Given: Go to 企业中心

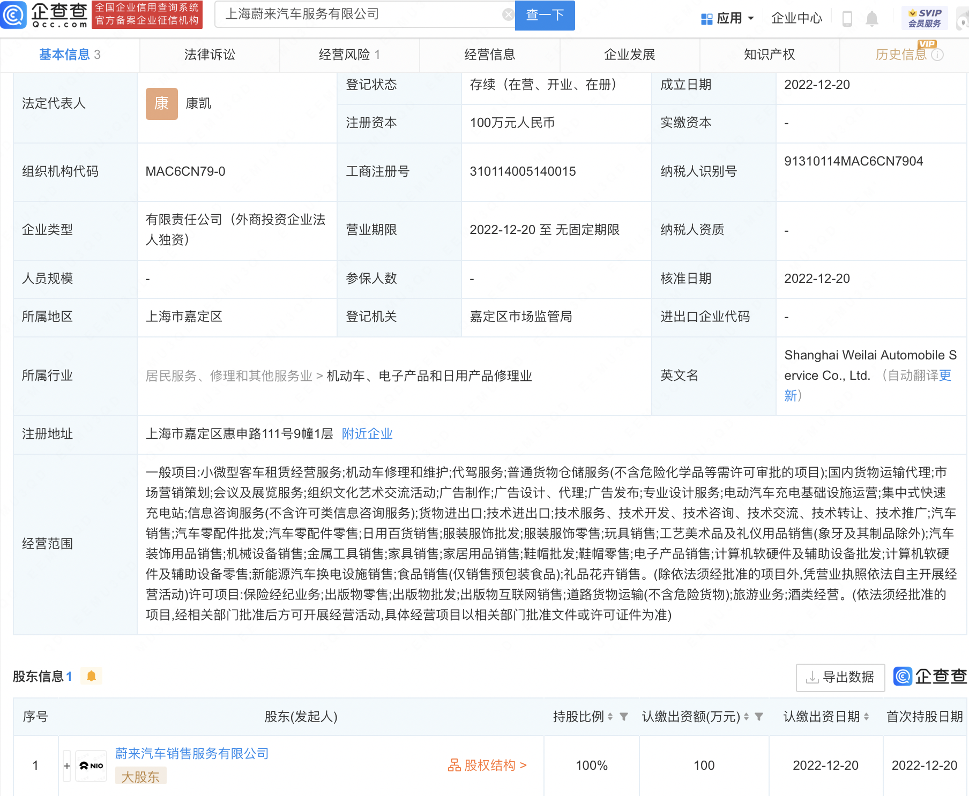Looking at the screenshot, I should [x=796, y=19].
